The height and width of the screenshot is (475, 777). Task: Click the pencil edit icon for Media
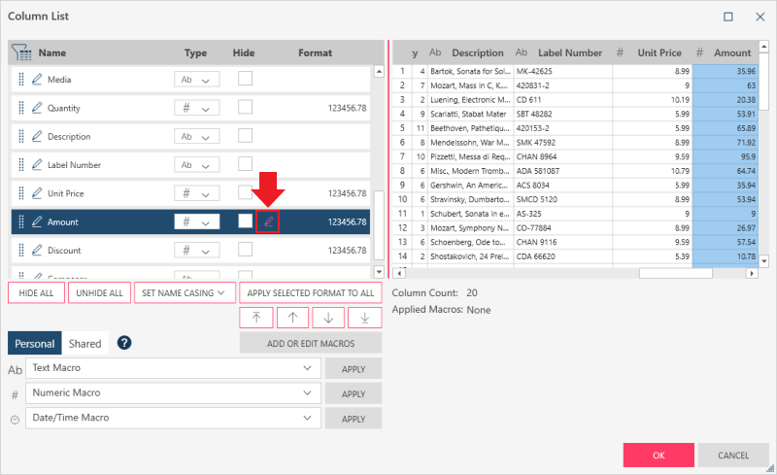[x=37, y=80]
